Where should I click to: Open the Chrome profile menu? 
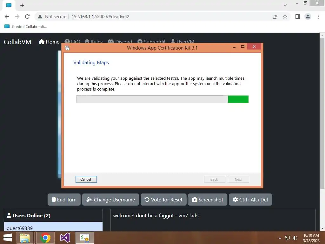[x=308, y=17]
